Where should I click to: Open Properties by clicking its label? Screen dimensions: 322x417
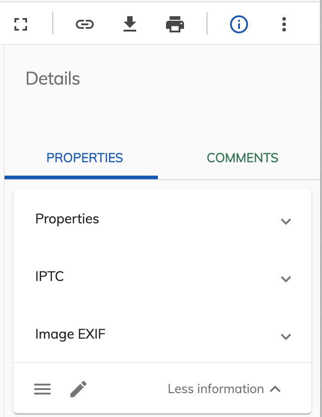pos(67,219)
